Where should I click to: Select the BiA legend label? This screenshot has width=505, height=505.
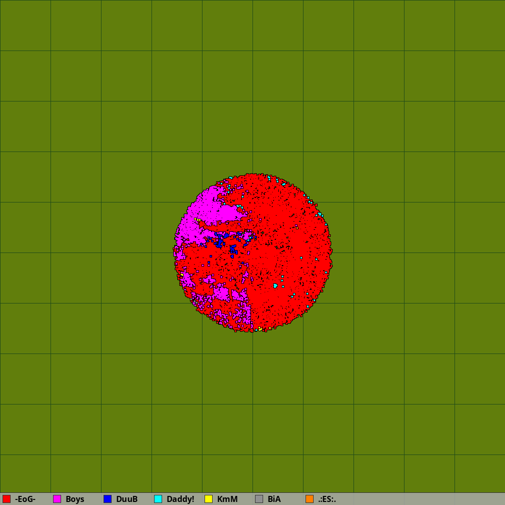[x=274, y=499]
